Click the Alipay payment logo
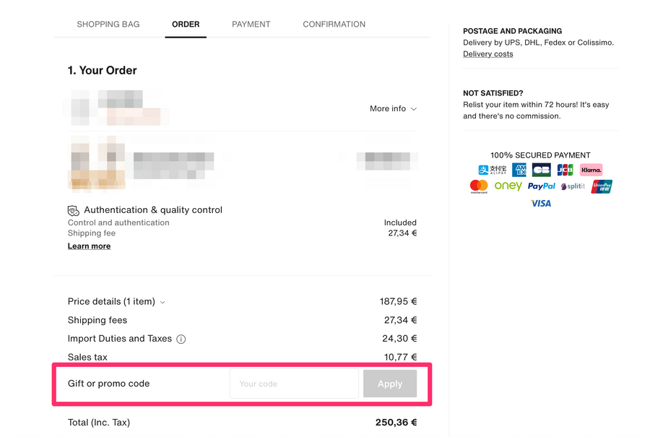This screenshot has width=650, height=437. 493,170
